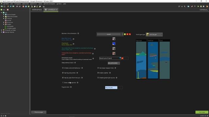Screen dimensions: 209x117
Task: Click the teal workspace icon at toolbar start
Action: pos(2,6)
